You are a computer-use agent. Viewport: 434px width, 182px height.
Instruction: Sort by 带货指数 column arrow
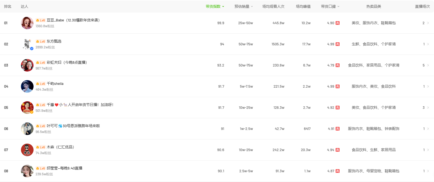(223, 7)
